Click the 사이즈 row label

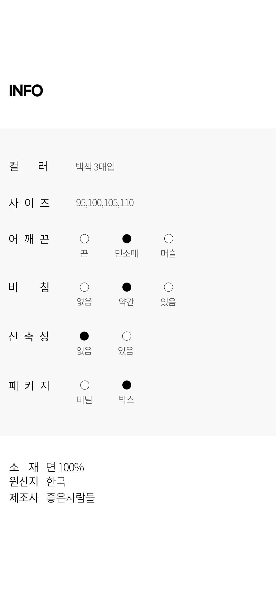point(29,203)
